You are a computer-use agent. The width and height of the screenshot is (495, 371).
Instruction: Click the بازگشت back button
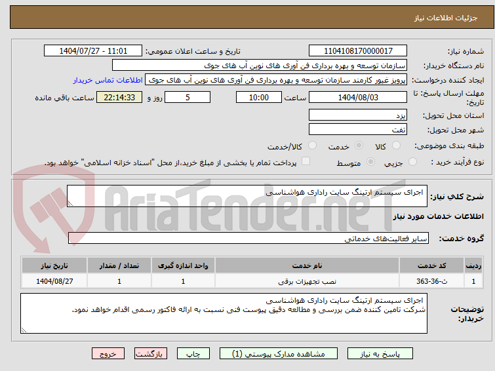pyautogui.click(x=151, y=354)
